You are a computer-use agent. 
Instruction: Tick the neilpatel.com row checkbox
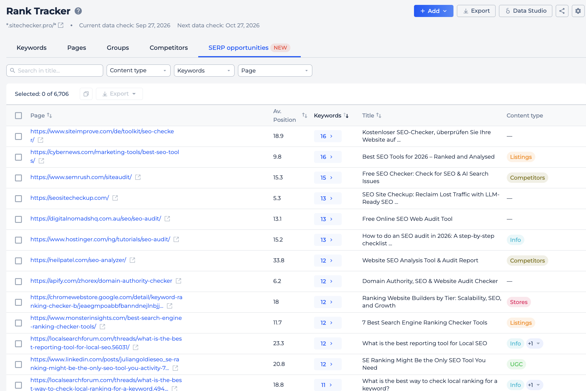click(18, 261)
